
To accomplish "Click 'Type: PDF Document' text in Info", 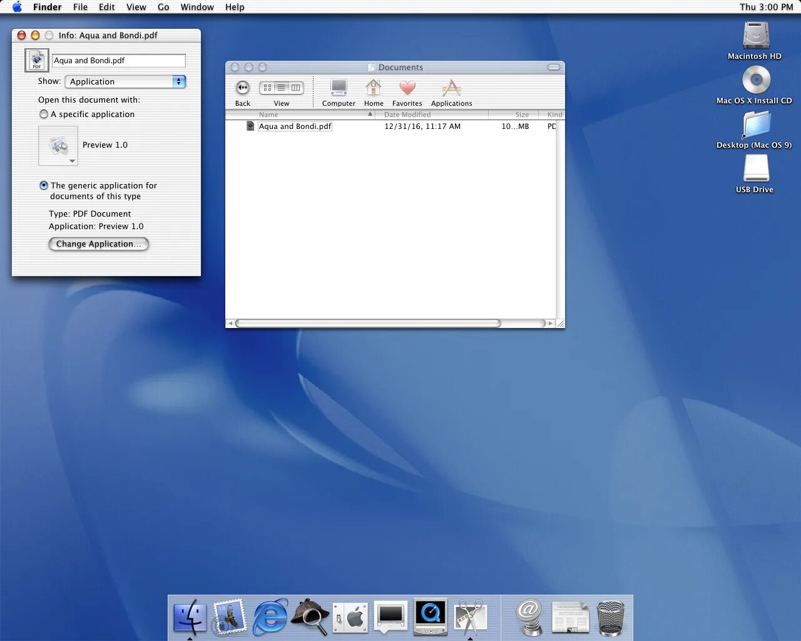I will [90, 213].
